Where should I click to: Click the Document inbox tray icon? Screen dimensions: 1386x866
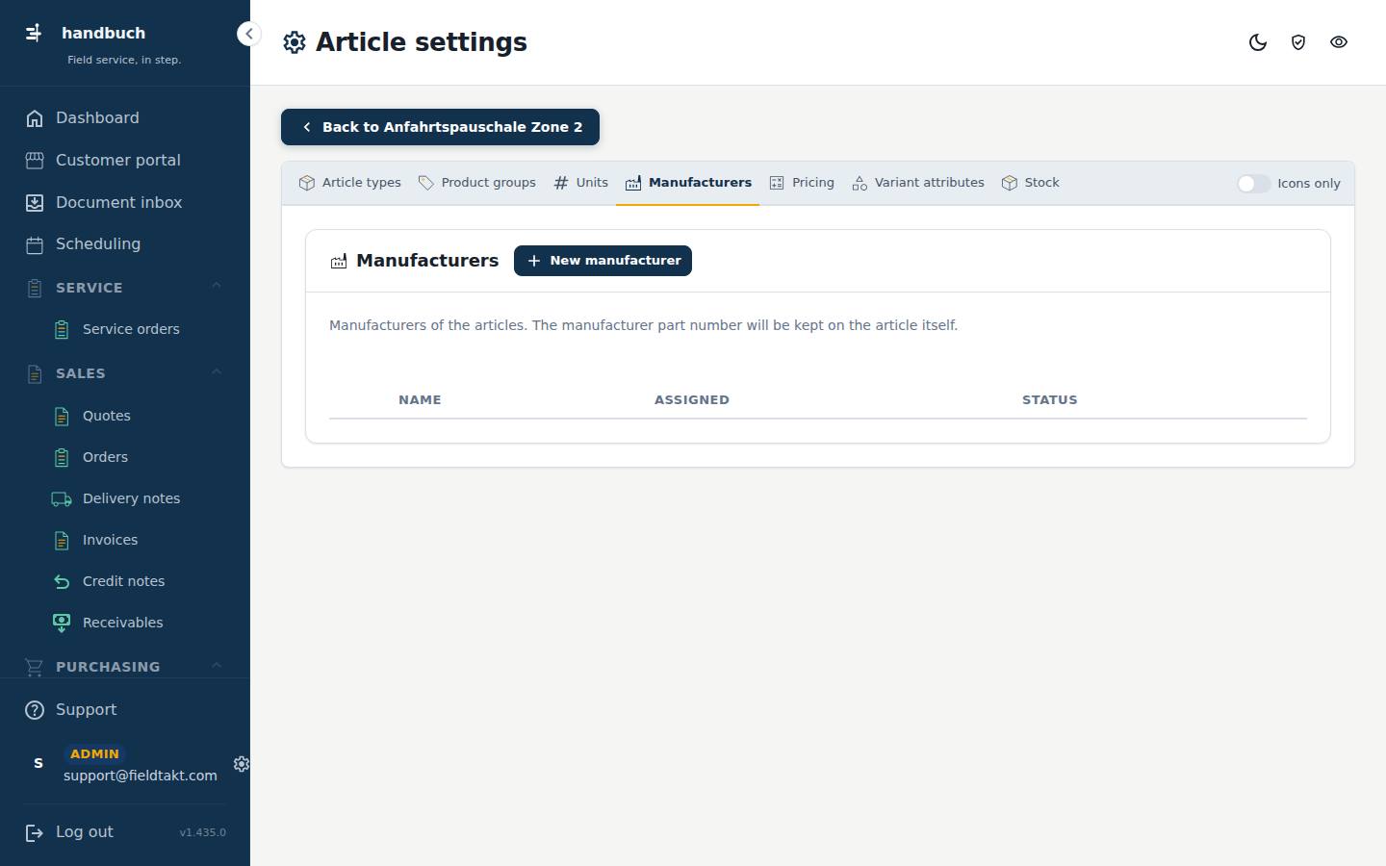[35, 203]
